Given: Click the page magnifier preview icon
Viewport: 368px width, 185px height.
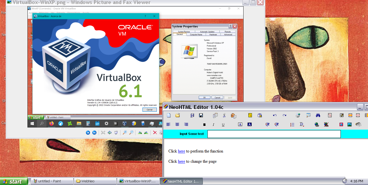Looking at the screenshot, I should pos(308,115).
